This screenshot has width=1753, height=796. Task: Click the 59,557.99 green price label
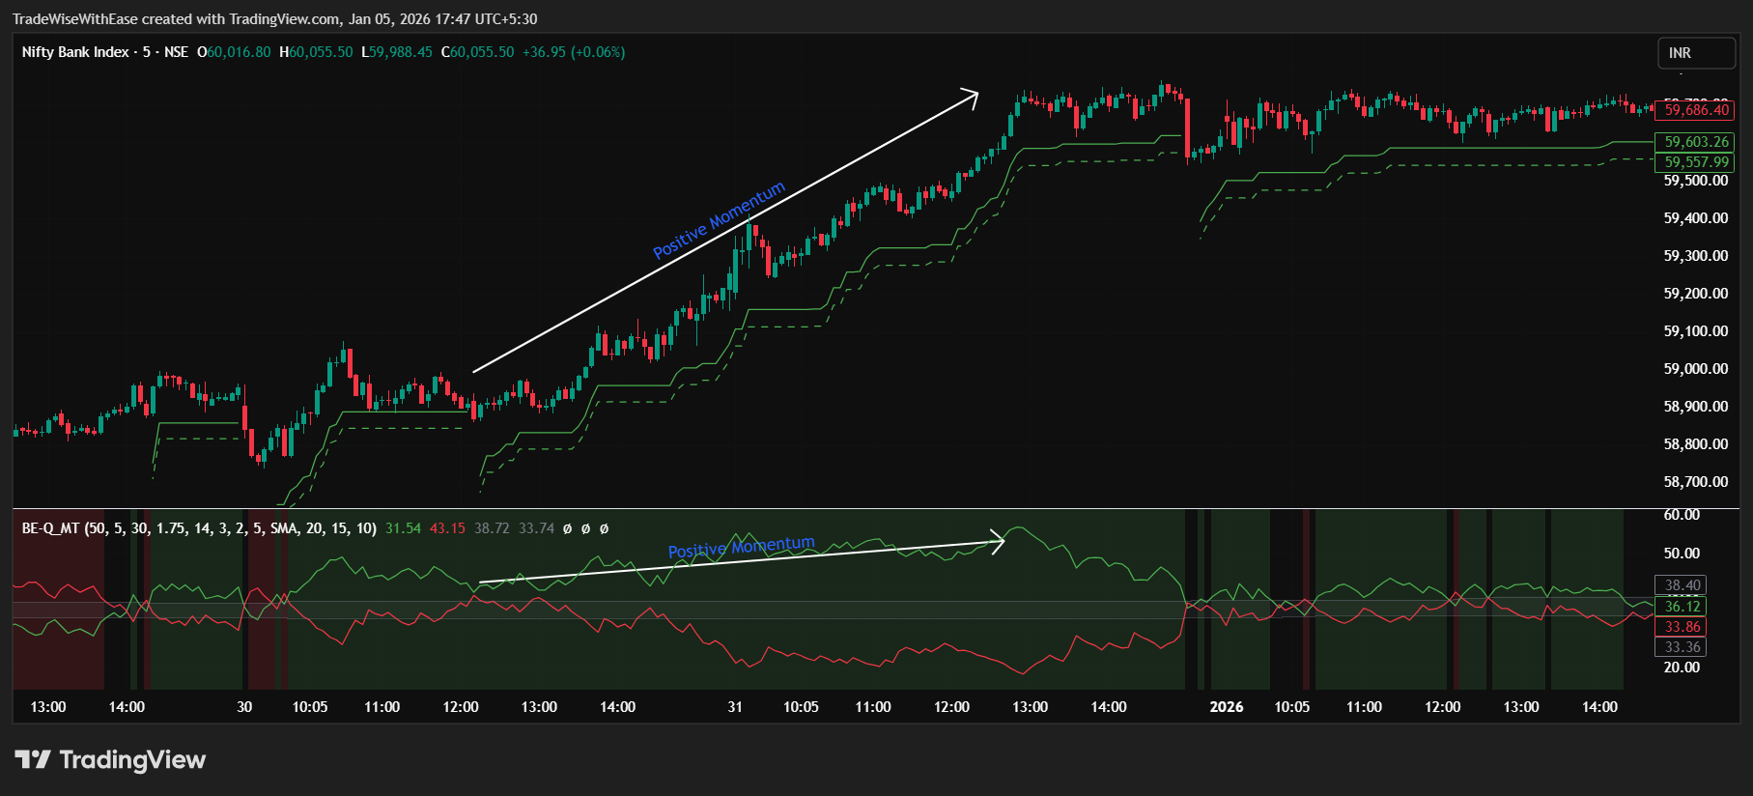[x=1696, y=162]
